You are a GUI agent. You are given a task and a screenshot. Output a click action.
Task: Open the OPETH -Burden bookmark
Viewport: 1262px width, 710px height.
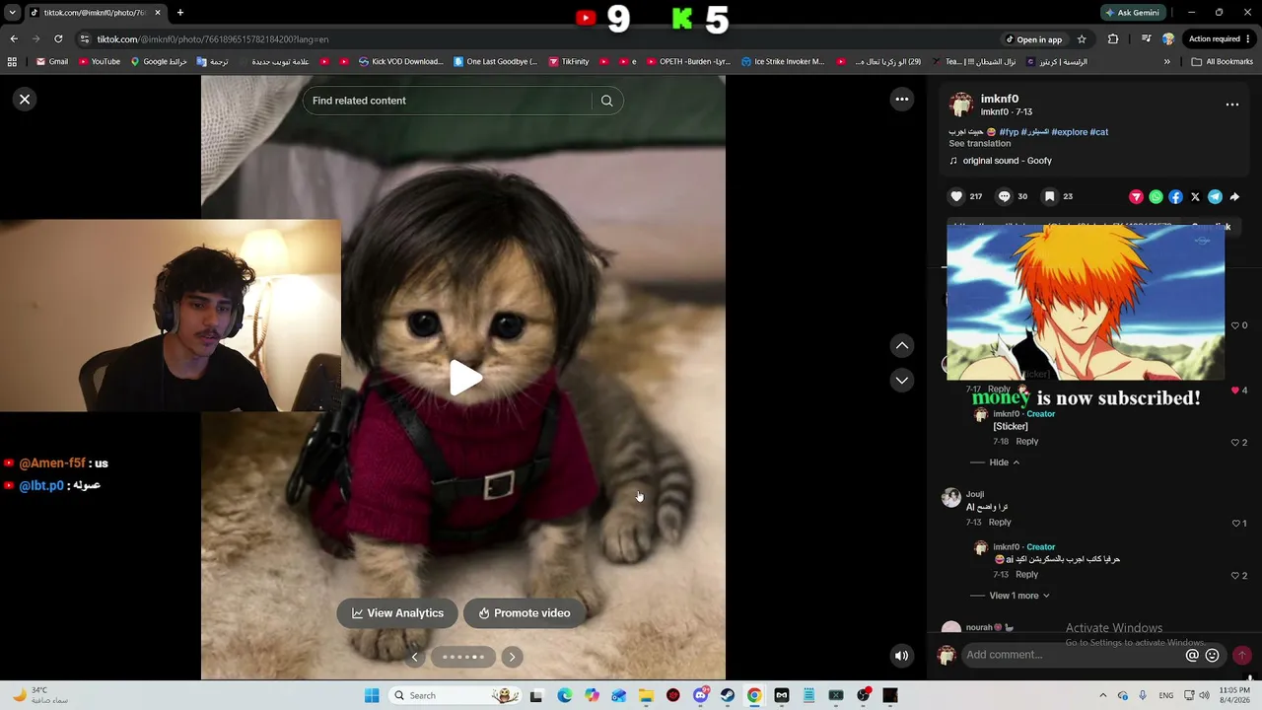click(x=688, y=61)
